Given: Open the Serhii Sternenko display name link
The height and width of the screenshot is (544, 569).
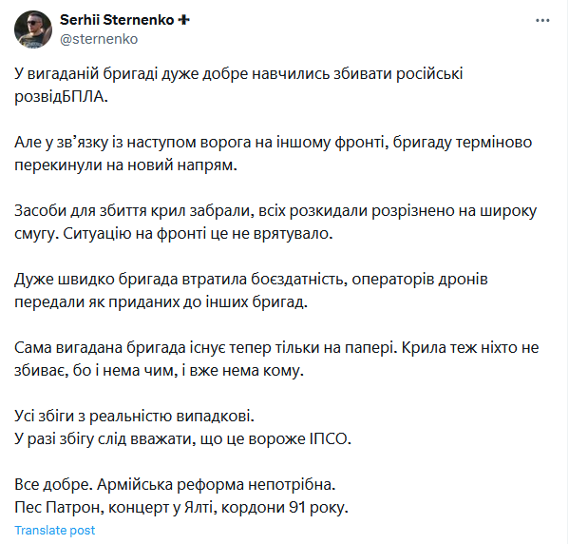Looking at the screenshot, I should [117, 20].
